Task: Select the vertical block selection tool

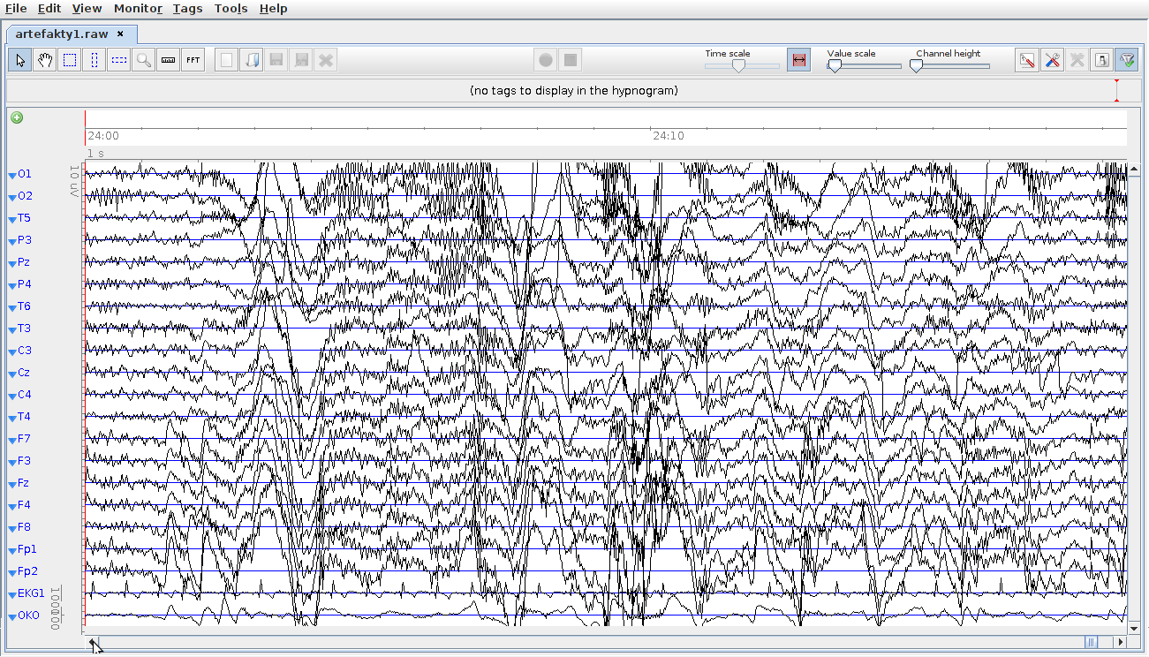Action: click(x=94, y=60)
